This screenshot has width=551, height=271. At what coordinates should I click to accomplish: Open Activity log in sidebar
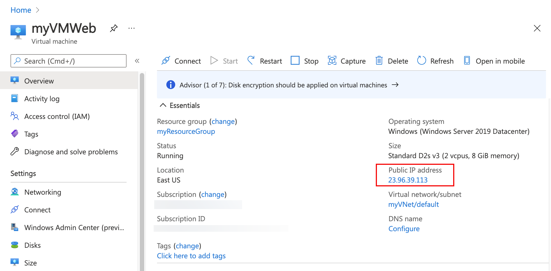42,99
